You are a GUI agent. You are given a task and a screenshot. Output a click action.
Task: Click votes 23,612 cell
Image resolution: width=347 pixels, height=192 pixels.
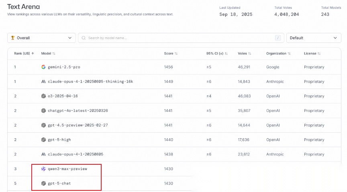pos(244,154)
